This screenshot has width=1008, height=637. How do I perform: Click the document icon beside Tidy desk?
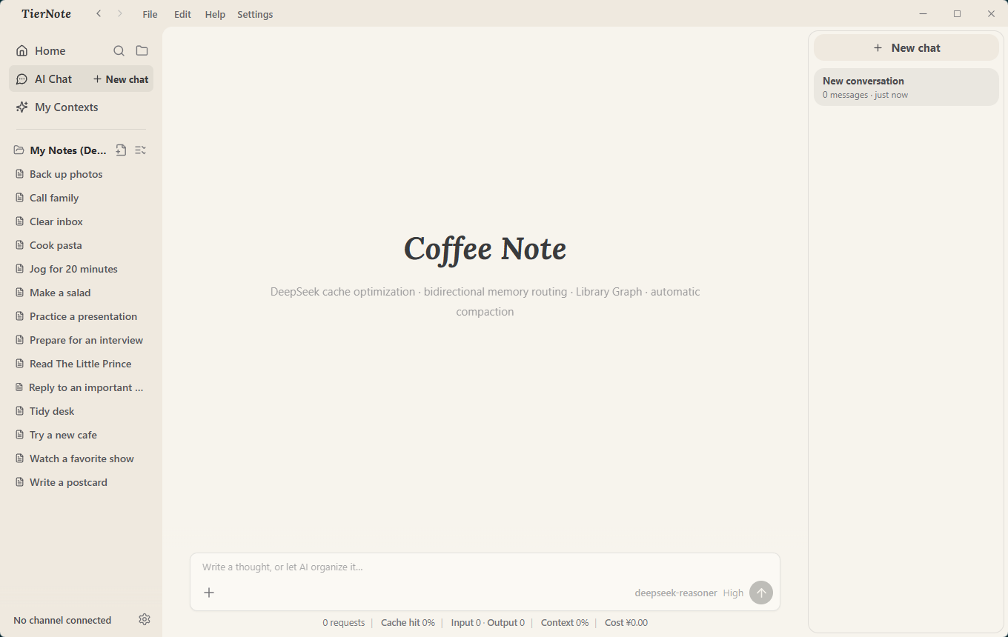pyautogui.click(x=20, y=411)
